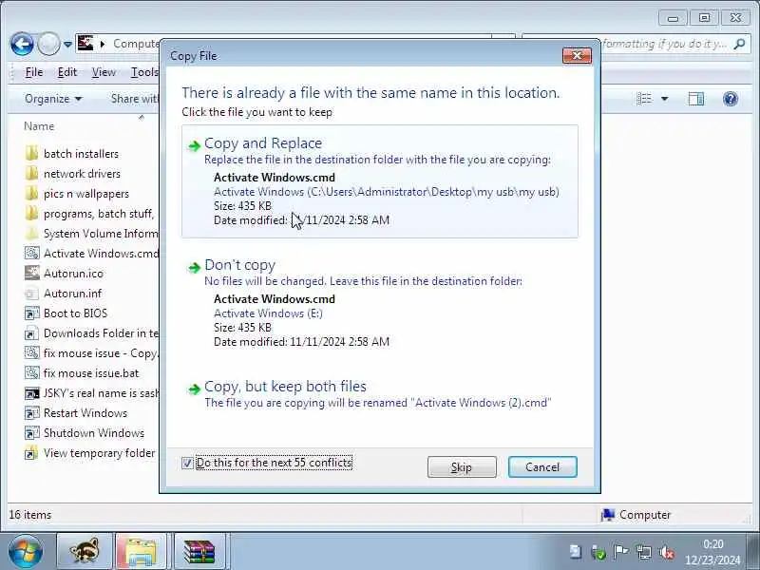Select the Autorun.ico file icon
Screen dimensions: 760x570
31,274
